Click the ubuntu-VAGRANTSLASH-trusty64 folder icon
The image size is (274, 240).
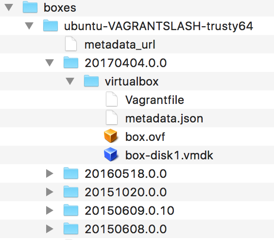coord(51,26)
